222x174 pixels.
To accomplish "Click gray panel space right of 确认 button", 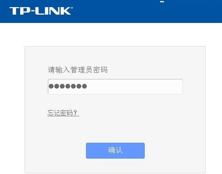I will [175, 151].
